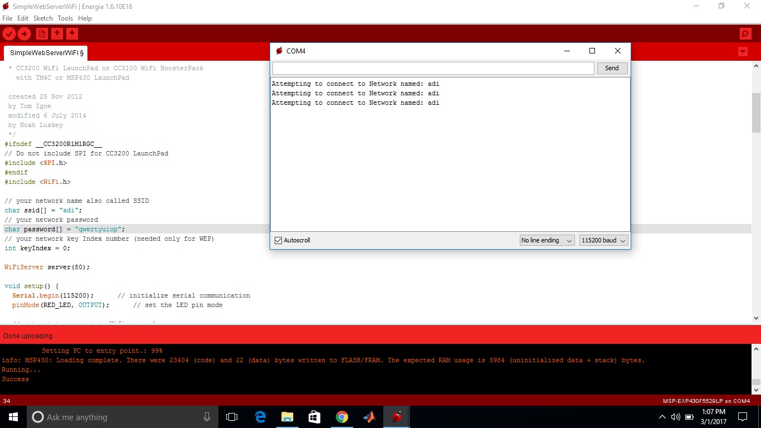The height and width of the screenshot is (428, 761).
Task: Show hidden system tray icons
Action: click(x=662, y=417)
